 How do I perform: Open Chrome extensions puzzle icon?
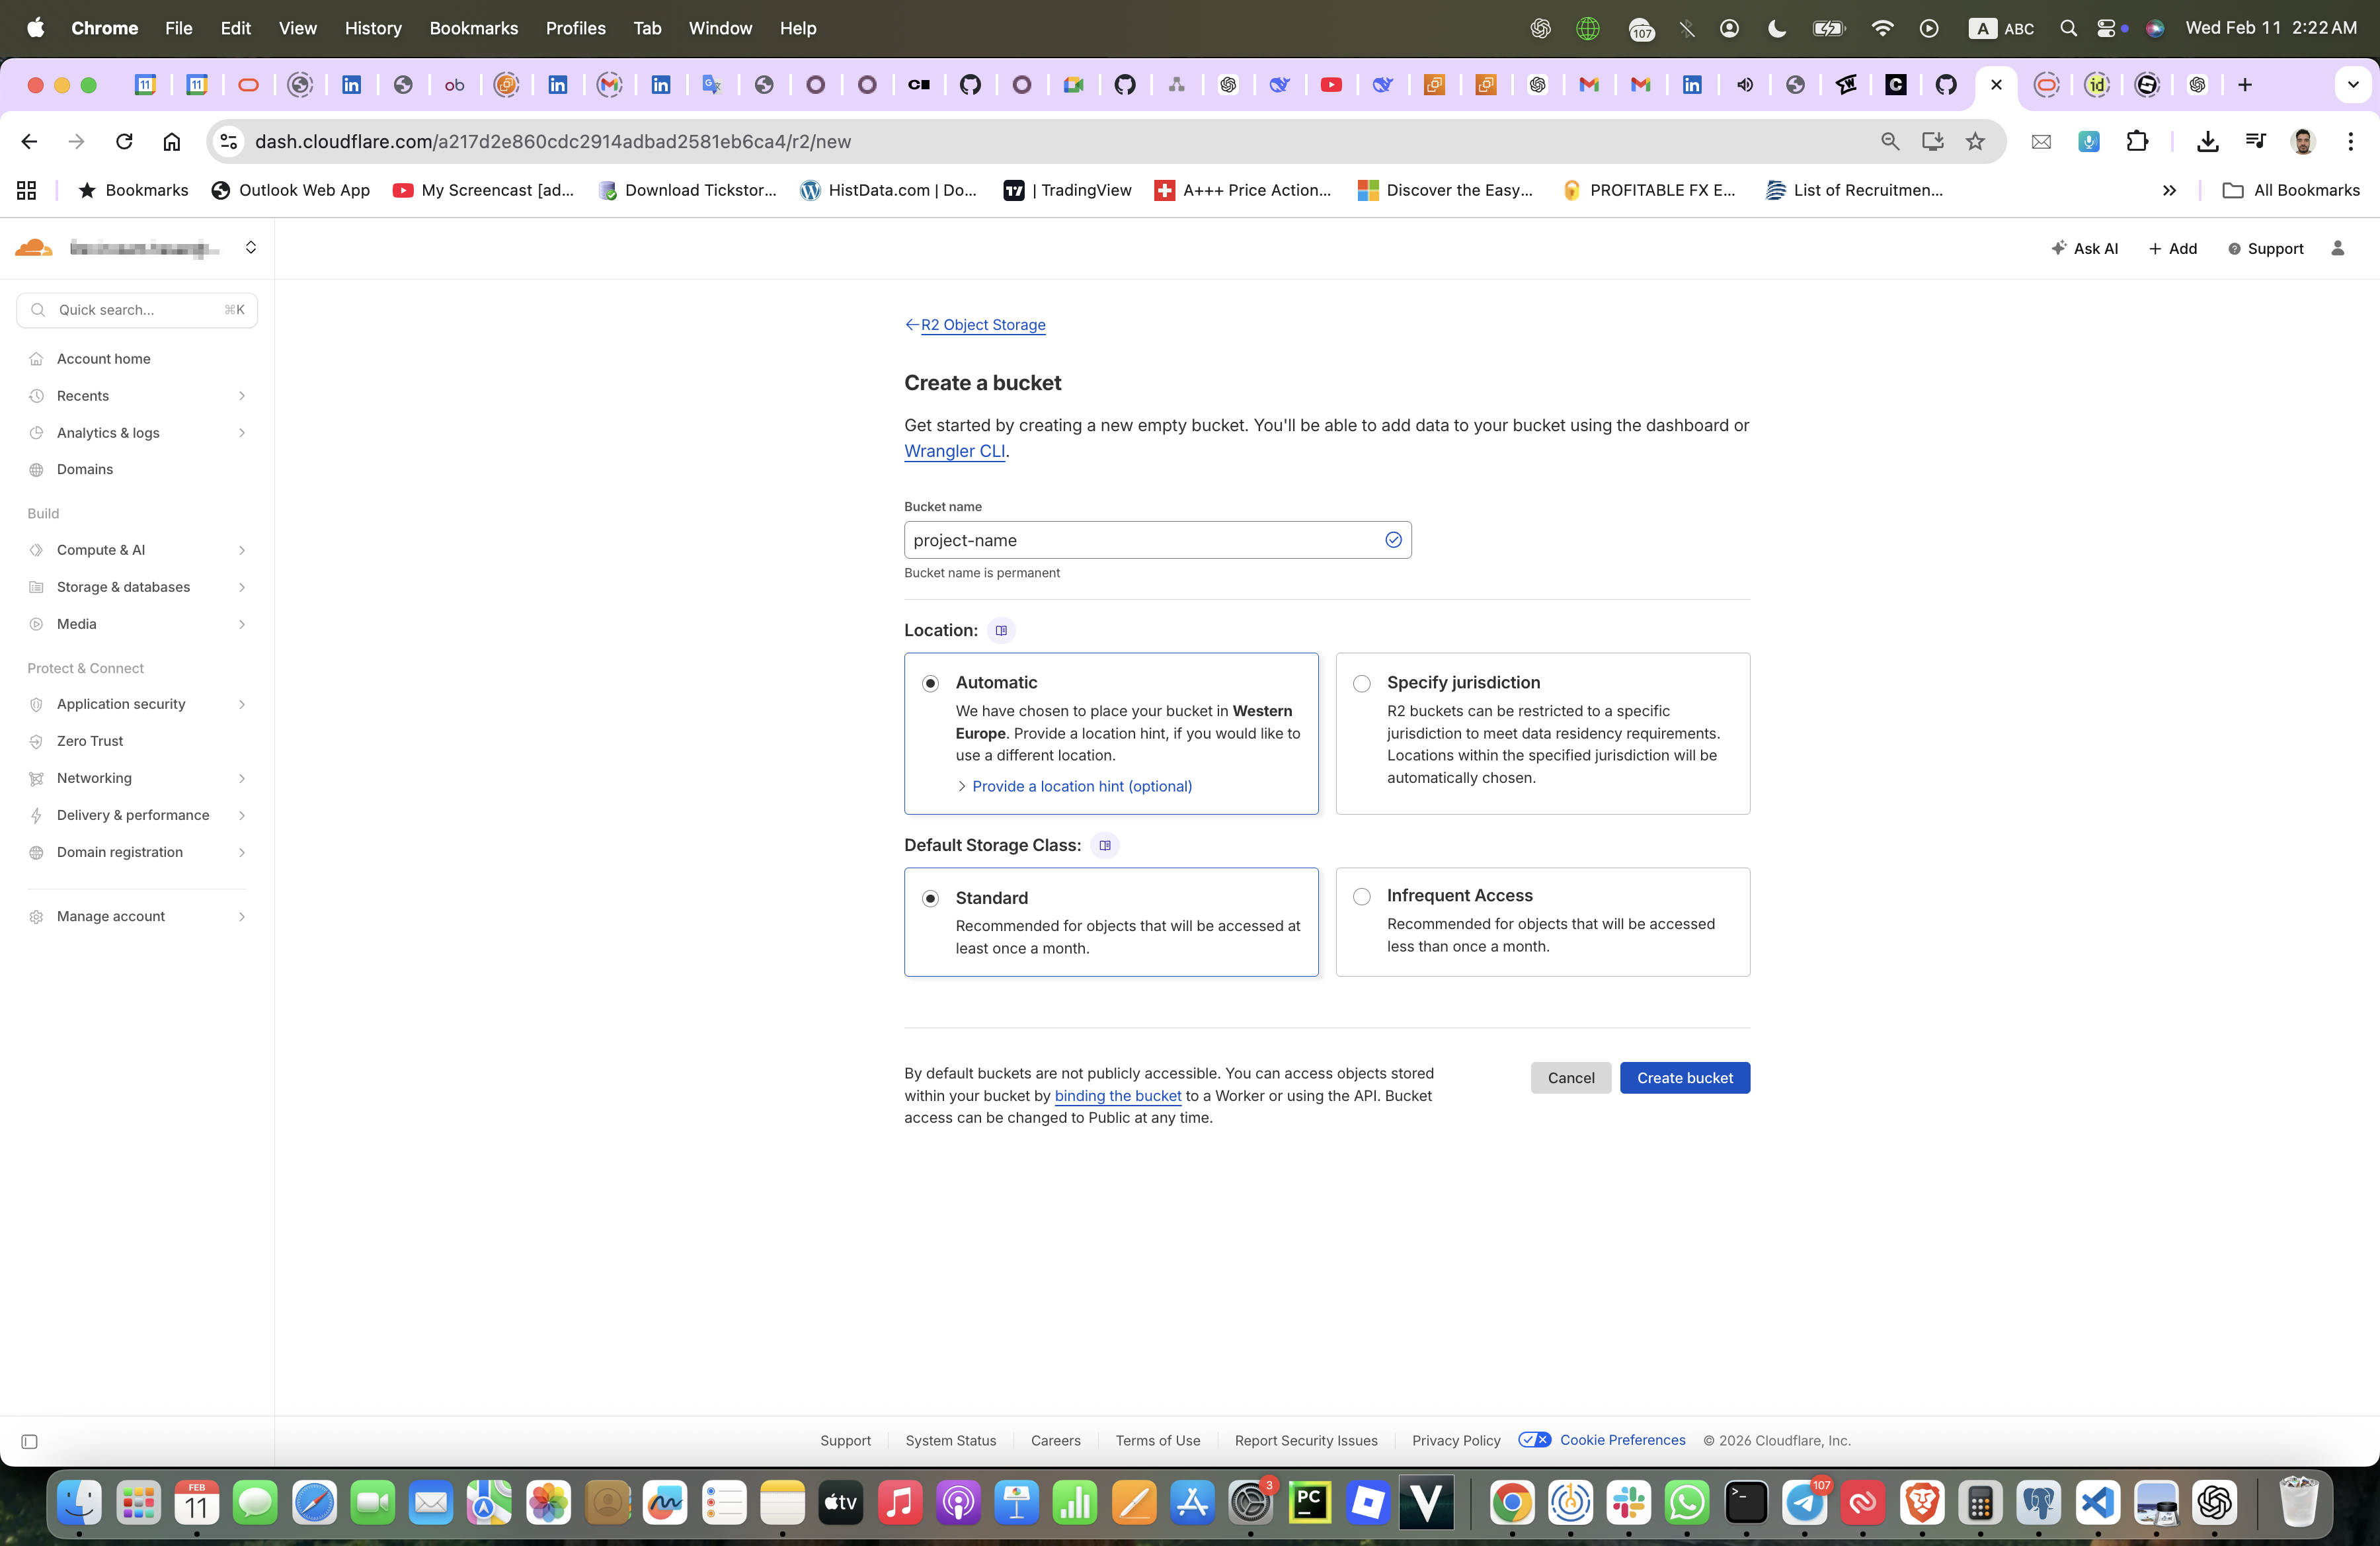tap(2137, 141)
